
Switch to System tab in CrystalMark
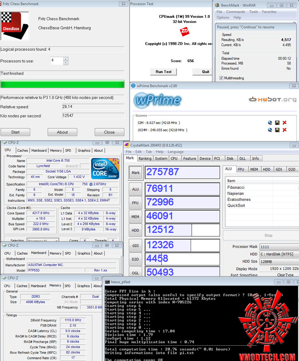[161, 159]
